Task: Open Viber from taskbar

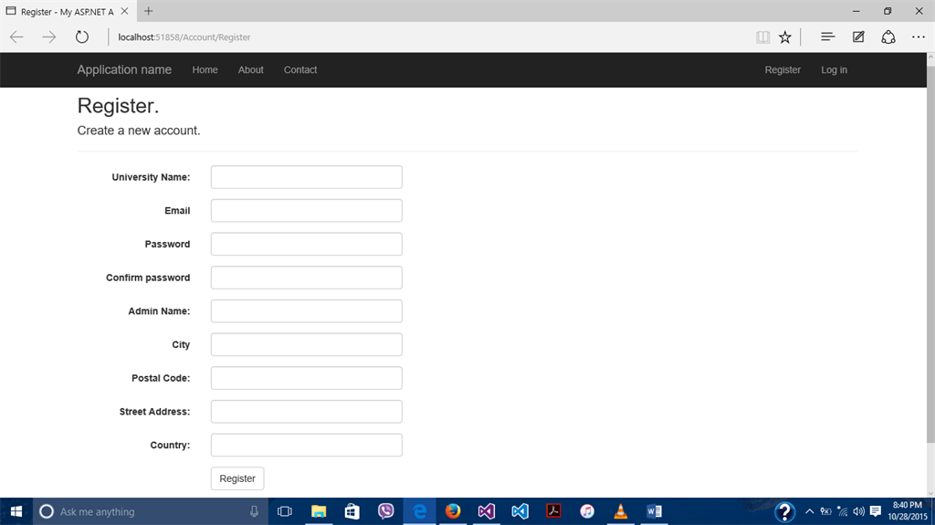Action: 386,511
